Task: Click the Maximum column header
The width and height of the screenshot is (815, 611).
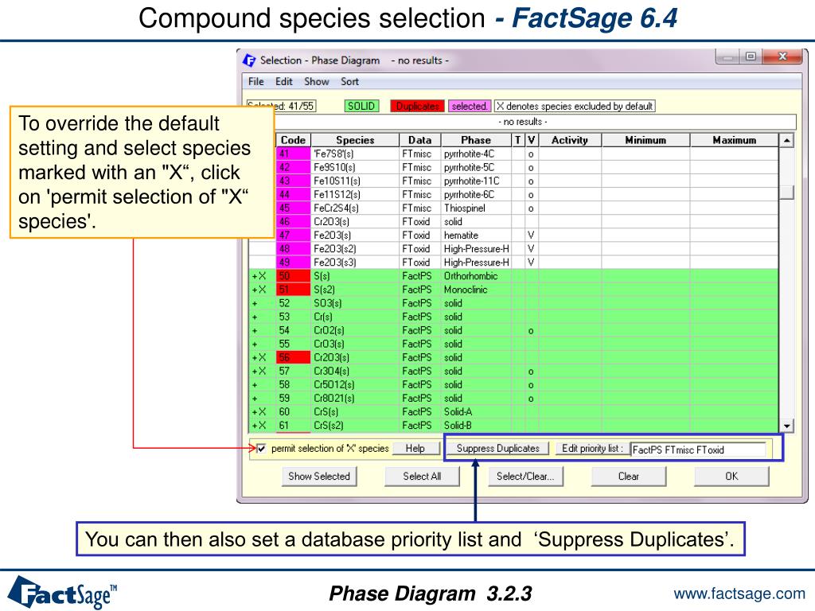Action: click(x=735, y=140)
